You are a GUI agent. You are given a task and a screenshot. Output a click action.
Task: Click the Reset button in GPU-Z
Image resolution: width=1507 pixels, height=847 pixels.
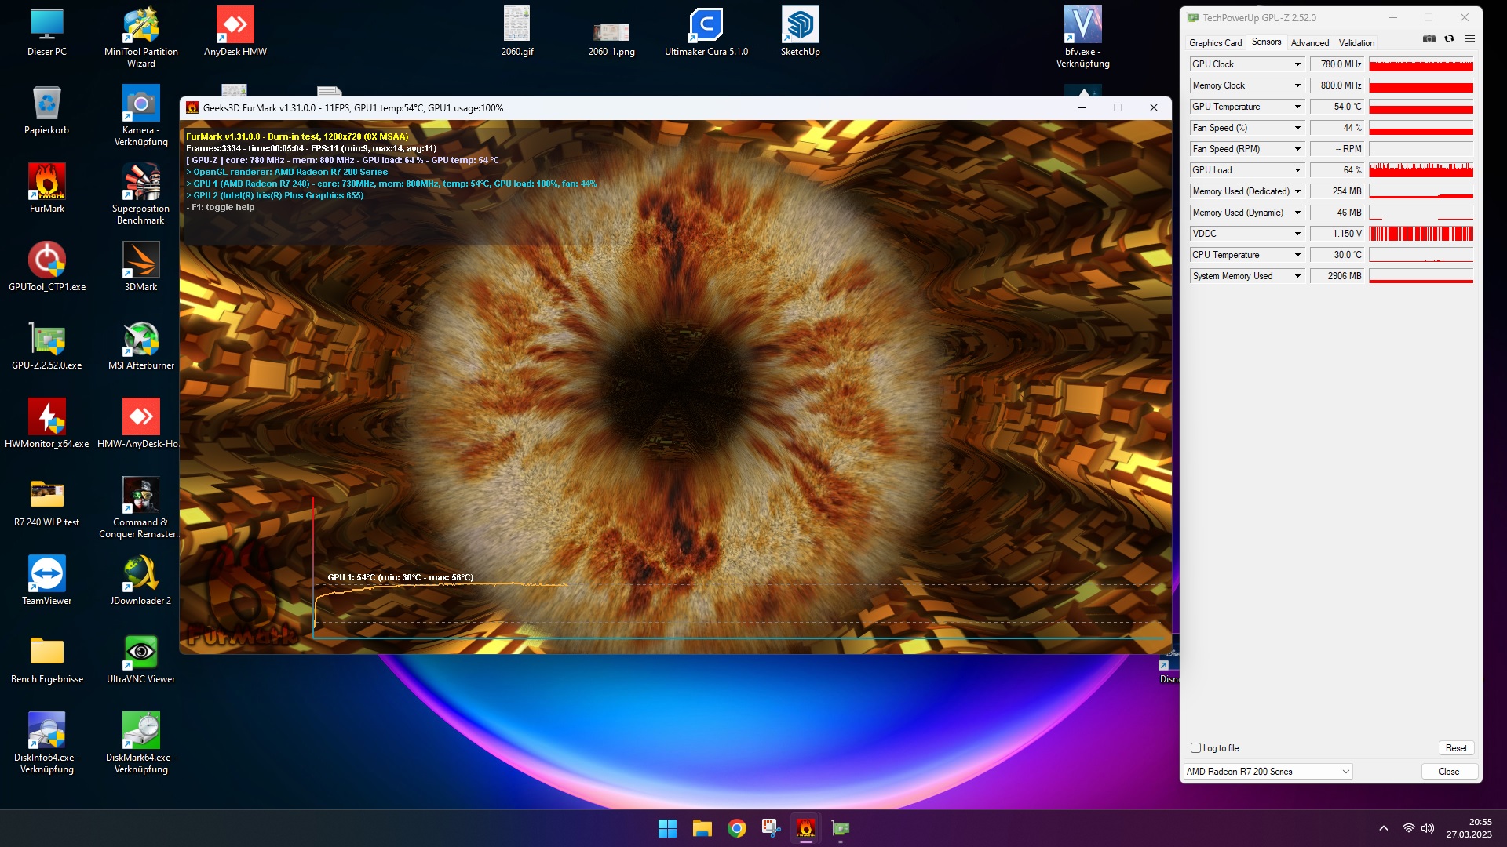point(1456,748)
